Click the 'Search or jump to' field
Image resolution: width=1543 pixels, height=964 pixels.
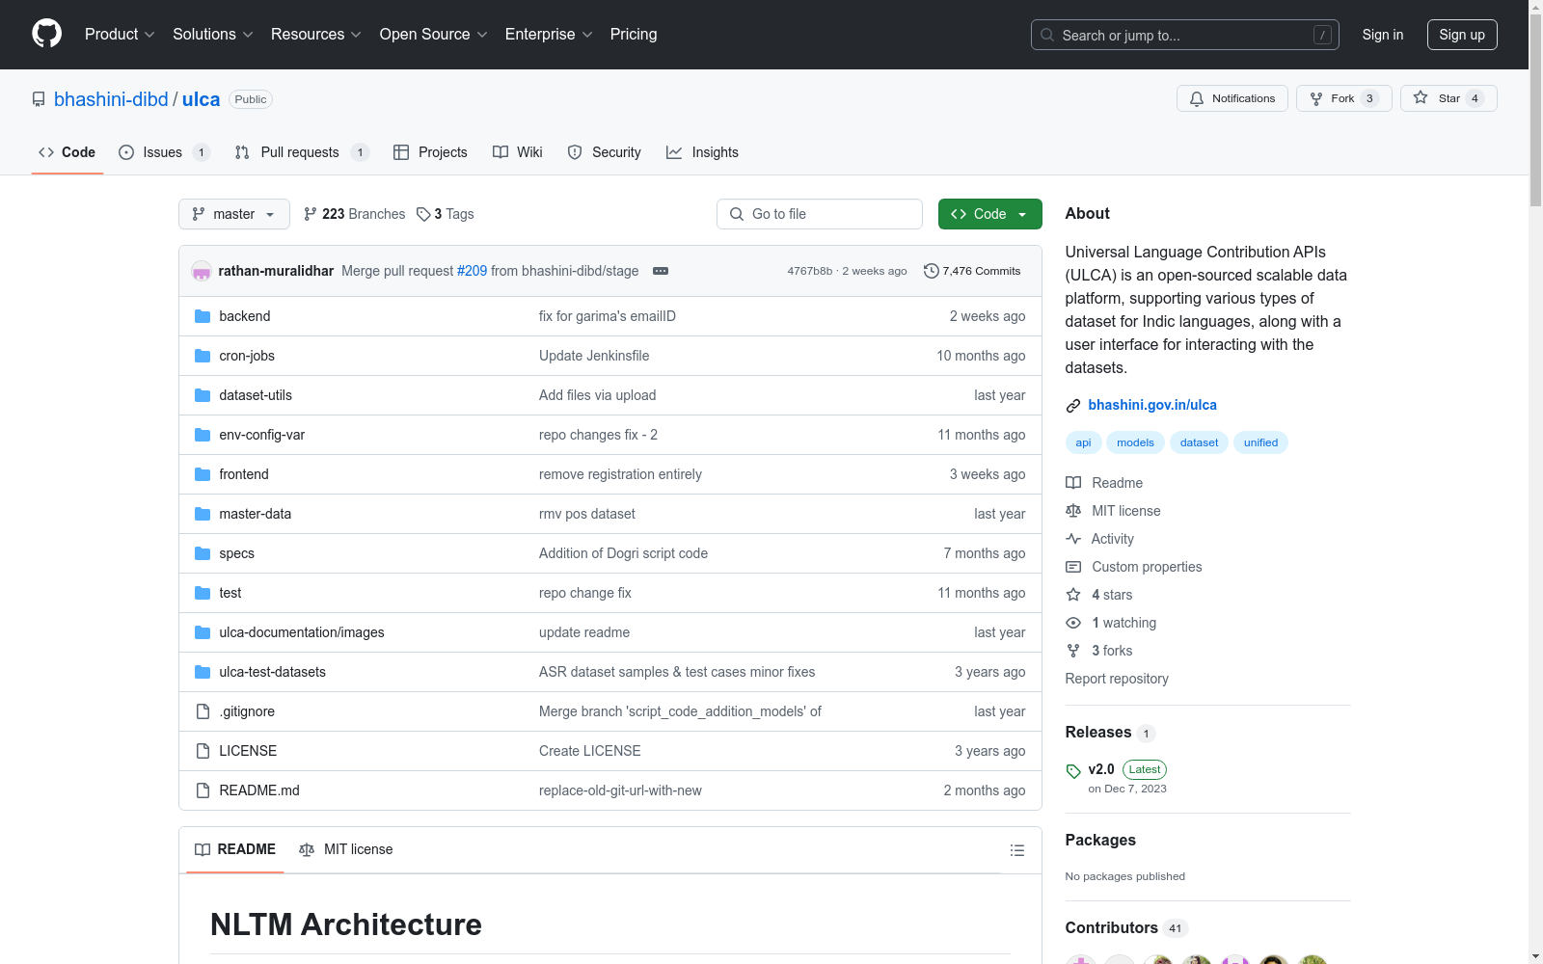click(x=1185, y=35)
